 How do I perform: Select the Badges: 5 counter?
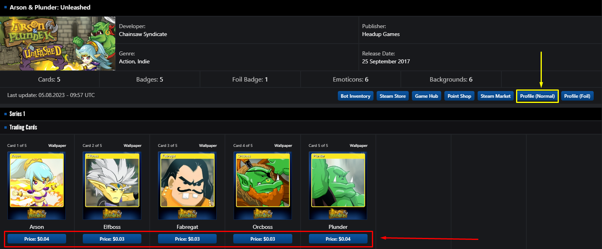pyautogui.click(x=150, y=80)
